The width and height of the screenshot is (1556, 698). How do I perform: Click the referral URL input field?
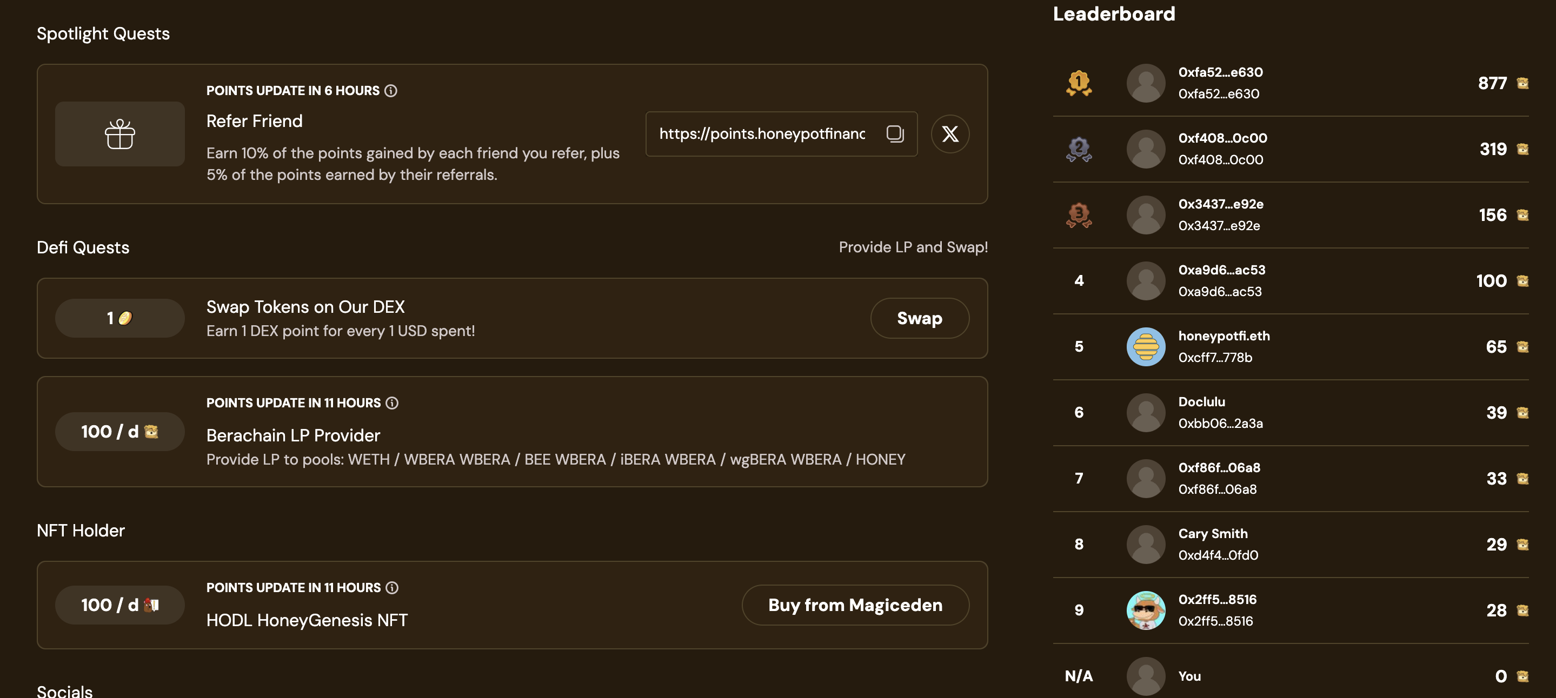click(761, 133)
